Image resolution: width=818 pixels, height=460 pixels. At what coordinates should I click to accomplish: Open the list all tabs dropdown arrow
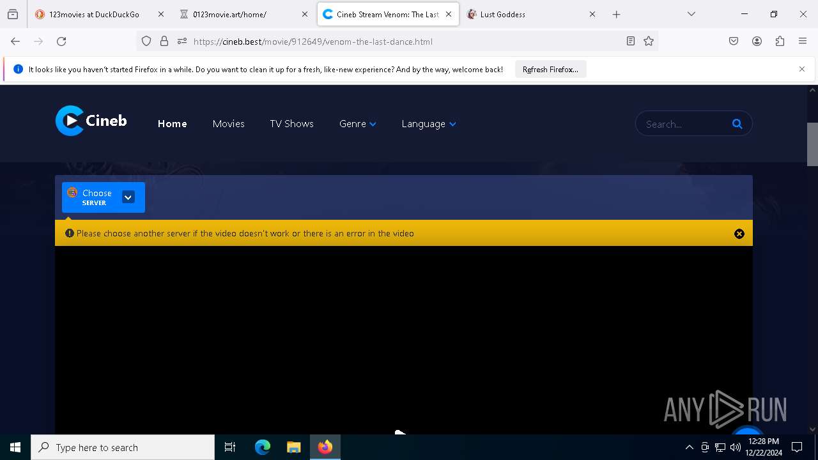pos(691,14)
